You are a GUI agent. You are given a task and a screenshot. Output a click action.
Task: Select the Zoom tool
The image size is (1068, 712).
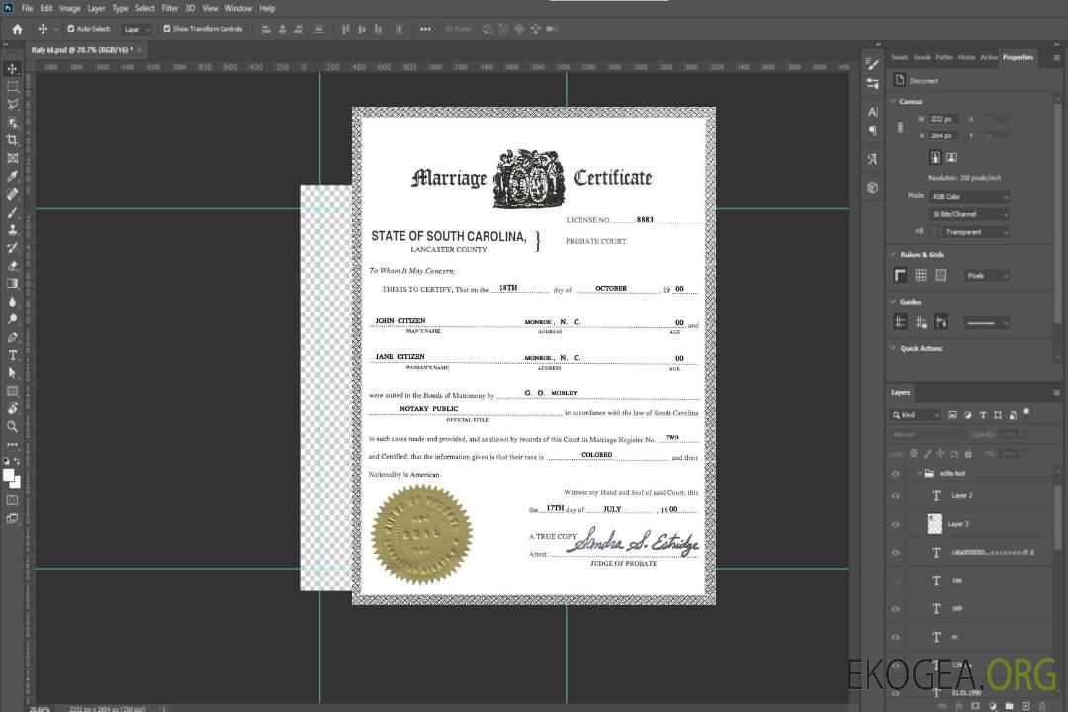12,426
